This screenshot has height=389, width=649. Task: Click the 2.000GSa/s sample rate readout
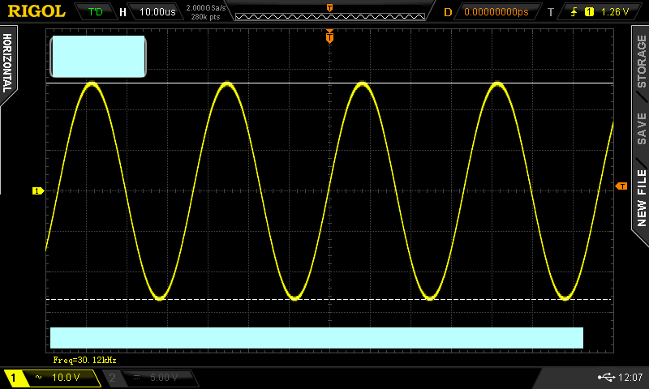(206, 8)
